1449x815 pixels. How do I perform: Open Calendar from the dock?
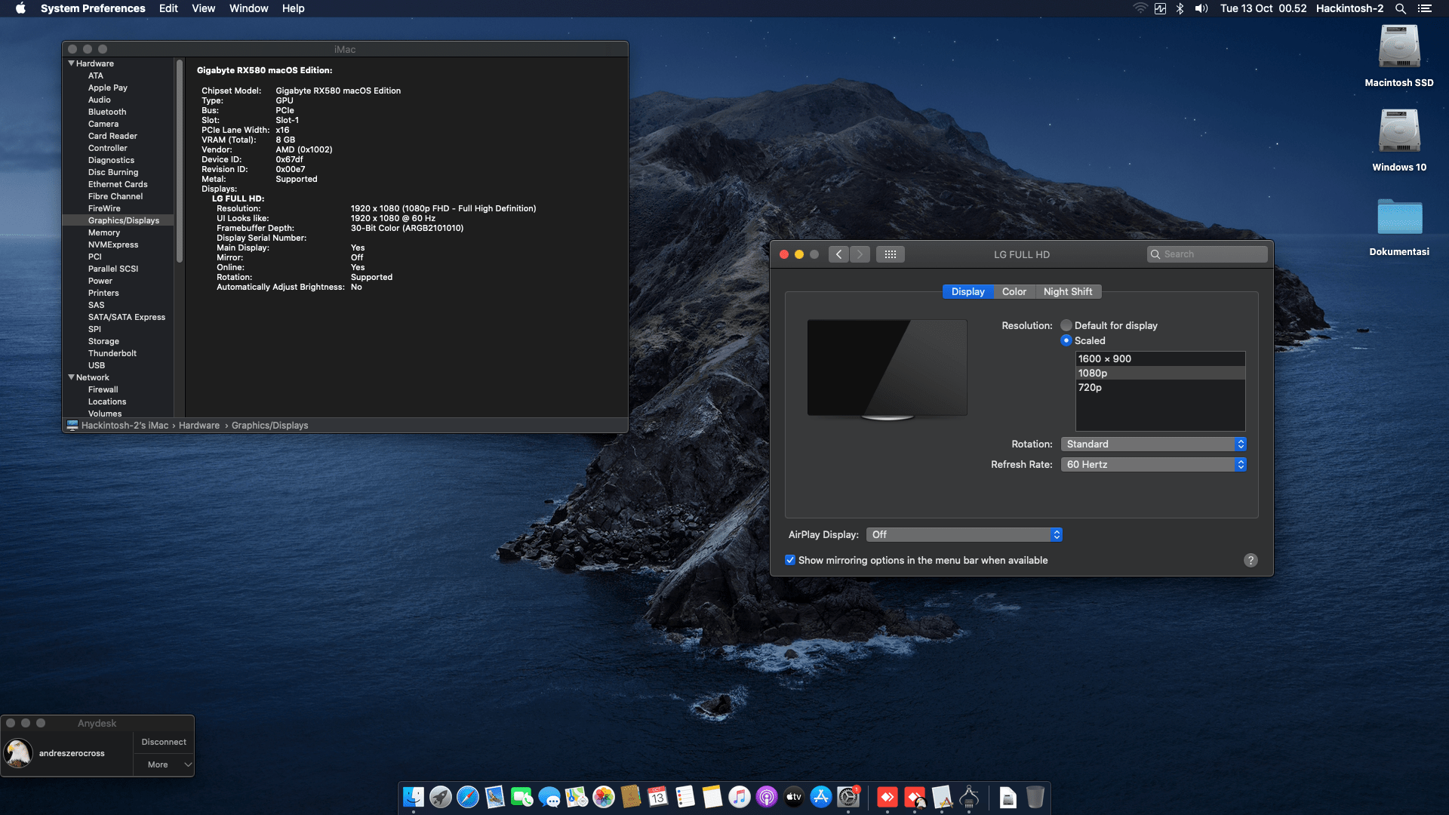[658, 797]
